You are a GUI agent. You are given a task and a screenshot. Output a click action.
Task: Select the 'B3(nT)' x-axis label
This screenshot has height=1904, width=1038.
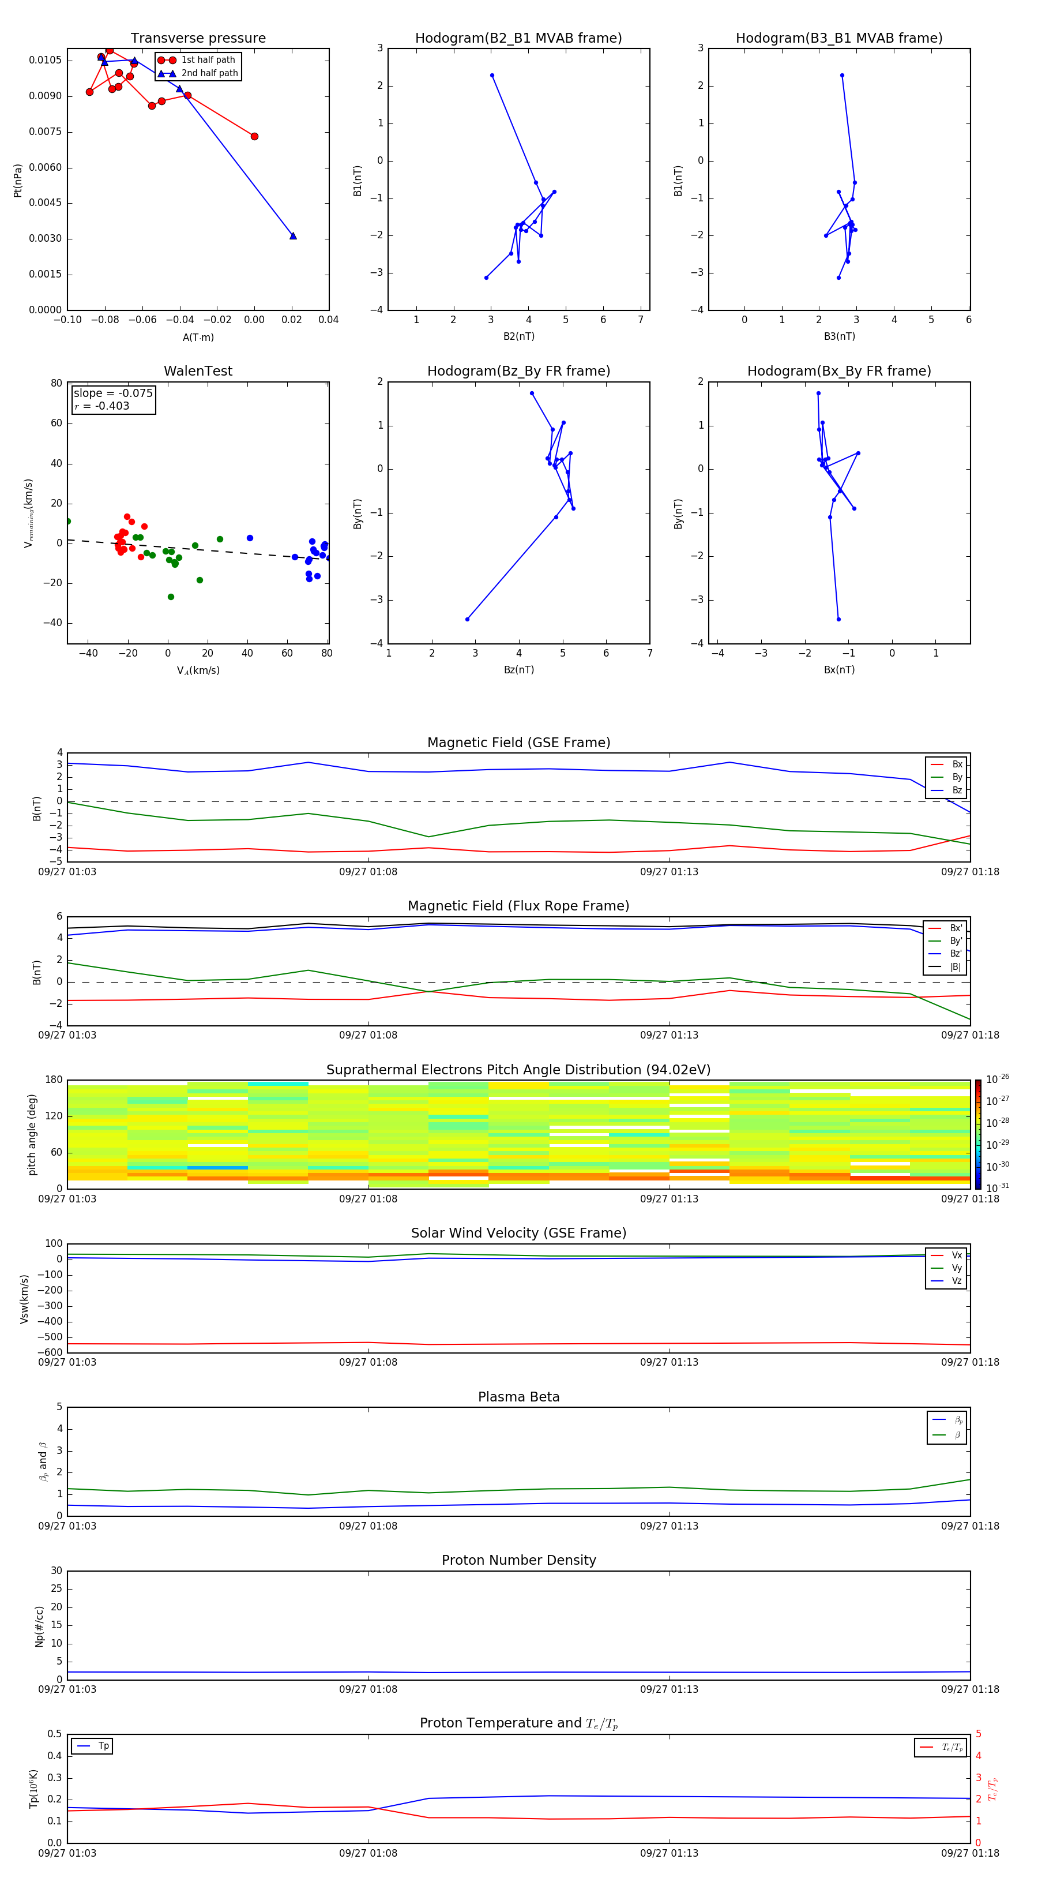coord(839,336)
